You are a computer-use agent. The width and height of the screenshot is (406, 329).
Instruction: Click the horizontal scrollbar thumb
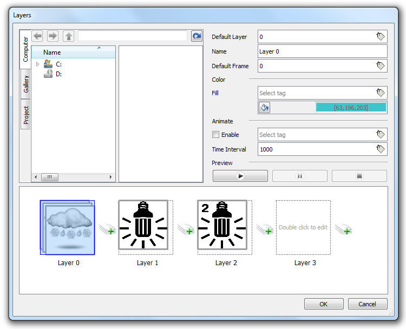50,177
